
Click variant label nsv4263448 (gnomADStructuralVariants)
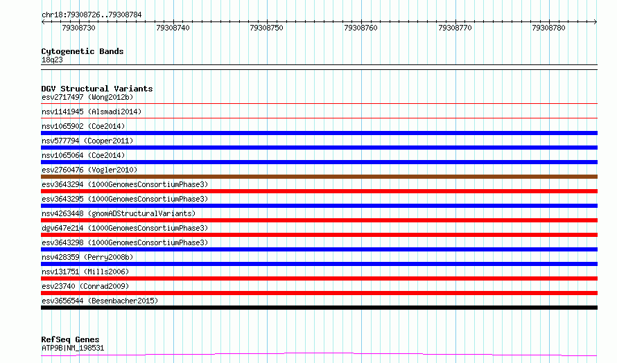(x=119, y=213)
